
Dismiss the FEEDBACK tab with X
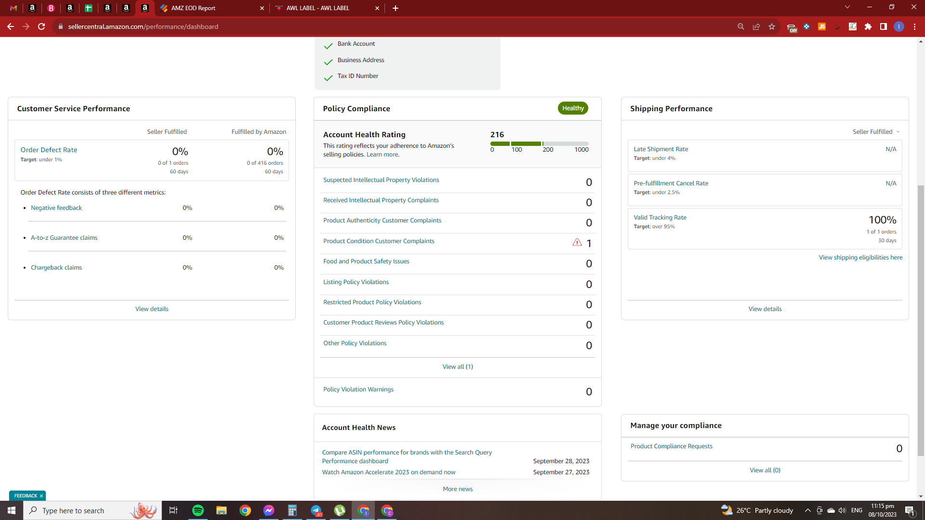pos(41,495)
